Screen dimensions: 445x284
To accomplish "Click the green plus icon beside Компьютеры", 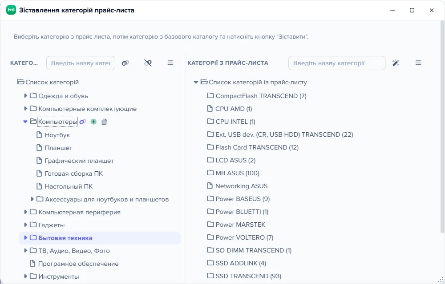I will [93, 122].
